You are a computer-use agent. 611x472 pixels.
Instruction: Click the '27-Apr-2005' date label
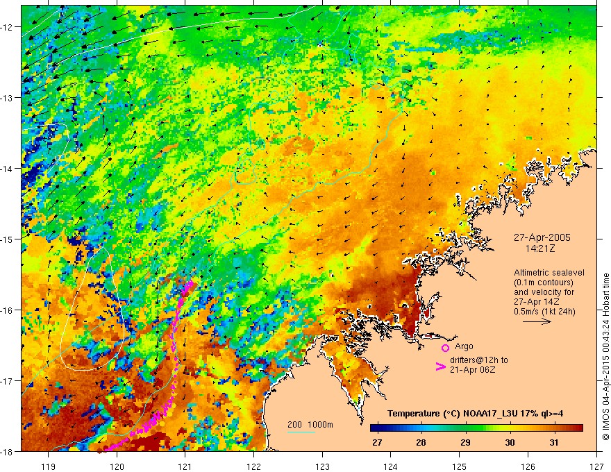point(542,237)
